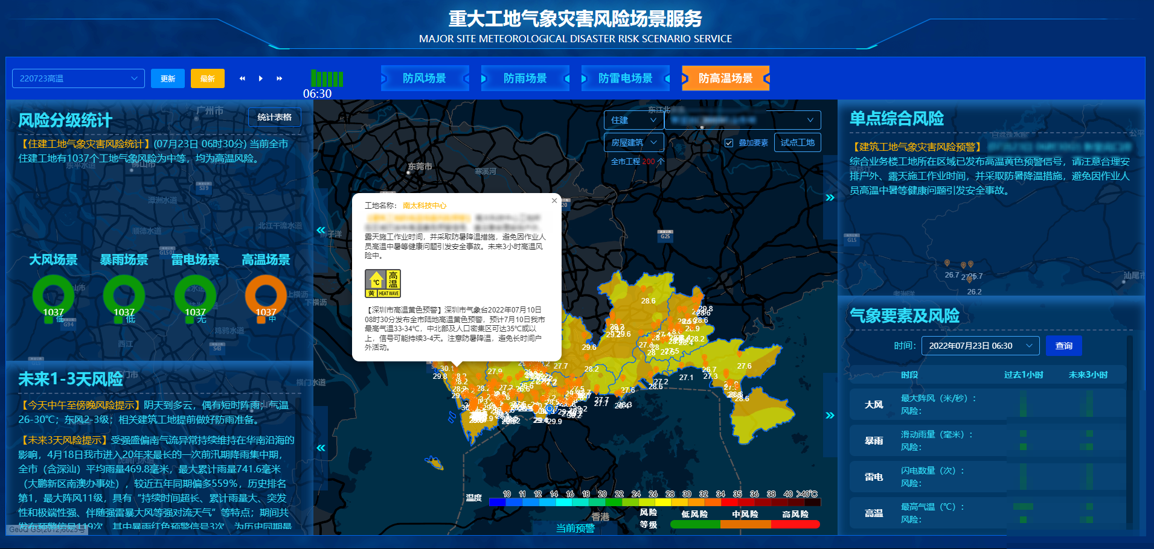
Task: Click the green timeline progress bars
Action: coord(327,78)
